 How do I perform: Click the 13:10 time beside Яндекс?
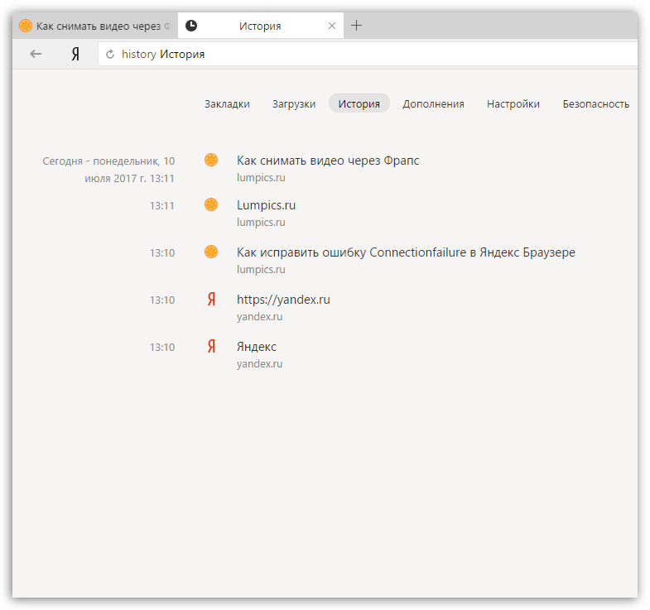tap(162, 348)
